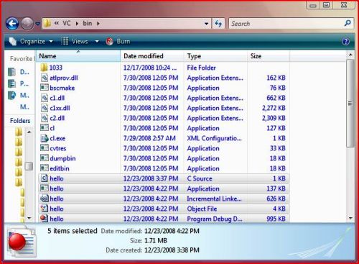Click the folder tree scroll down arrow
This screenshot has height=264, width=359.
coord(29,218)
